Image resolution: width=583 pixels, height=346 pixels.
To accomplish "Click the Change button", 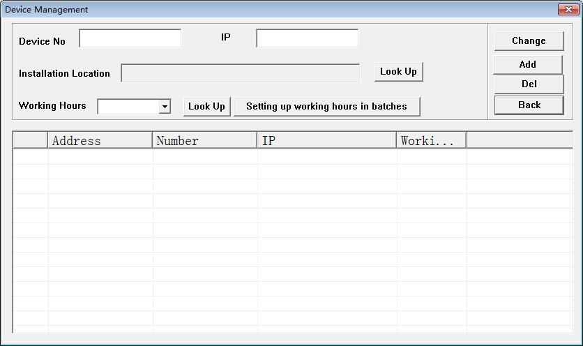I will click(x=529, y=41).
